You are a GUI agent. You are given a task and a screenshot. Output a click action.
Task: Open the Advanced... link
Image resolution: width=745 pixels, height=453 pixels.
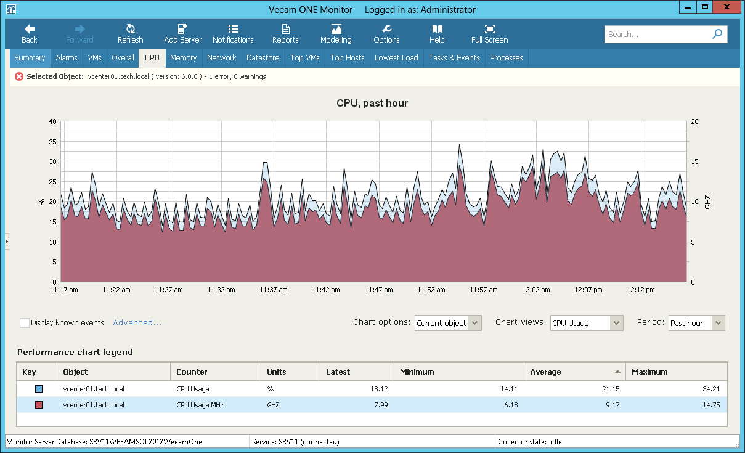click(x=137, y=323)
